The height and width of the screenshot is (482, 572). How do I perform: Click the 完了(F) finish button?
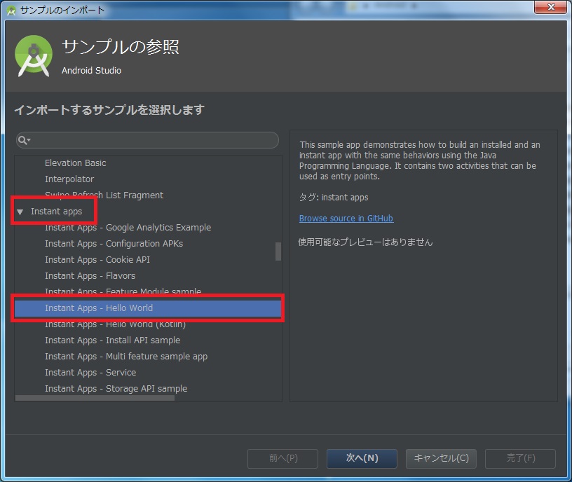point(521,458)
